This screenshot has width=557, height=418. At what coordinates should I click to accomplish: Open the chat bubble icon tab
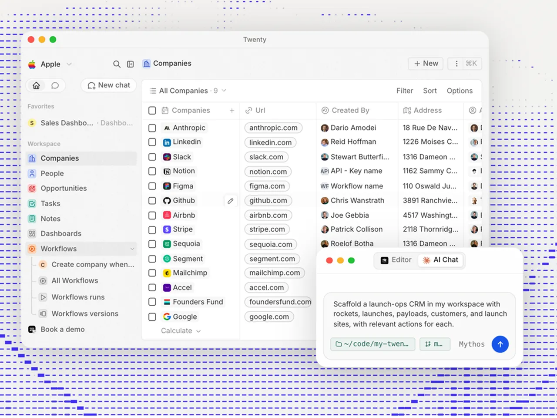point(55,85)
